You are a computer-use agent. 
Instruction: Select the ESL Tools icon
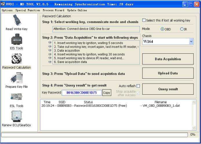tap(17, 97)
